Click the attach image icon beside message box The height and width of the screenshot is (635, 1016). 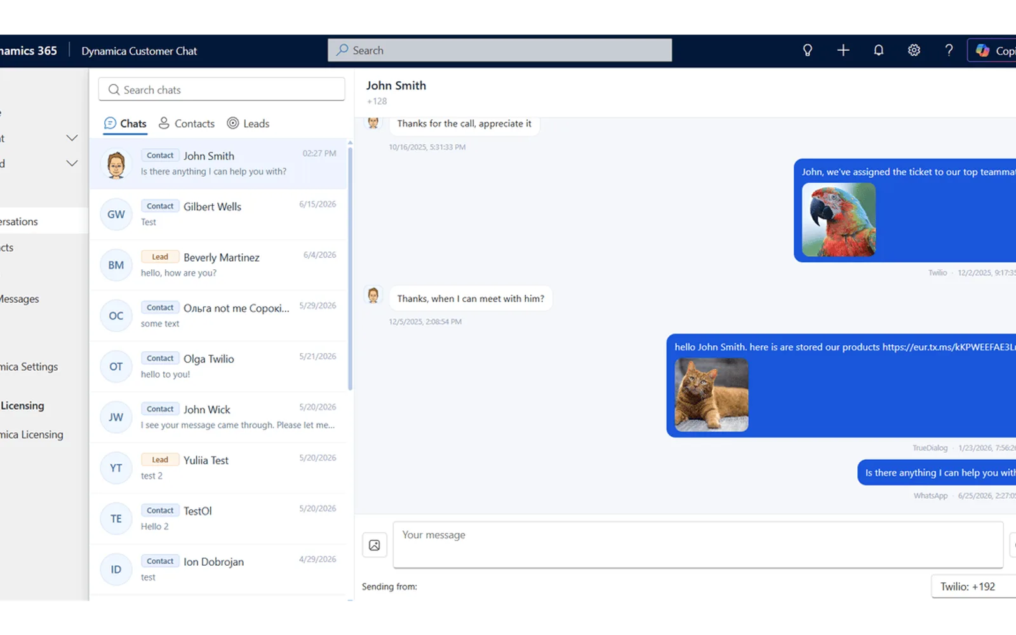coord(375,545)
